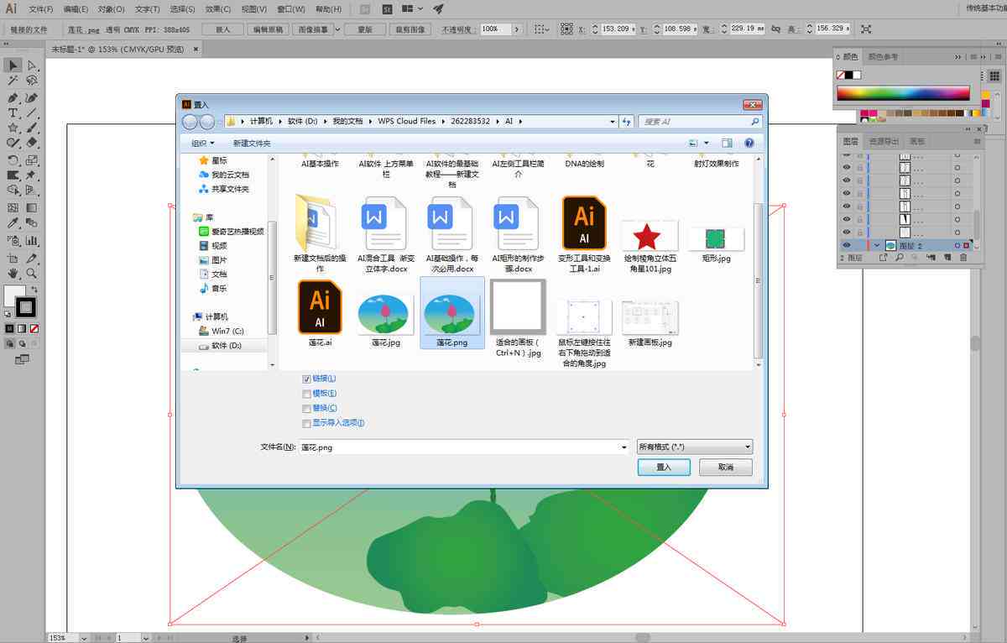Image resolution: width=1007 pixels, height=643 pixels.
Task: Open the filename history dropdown arrow
Action: coord(624,447)
